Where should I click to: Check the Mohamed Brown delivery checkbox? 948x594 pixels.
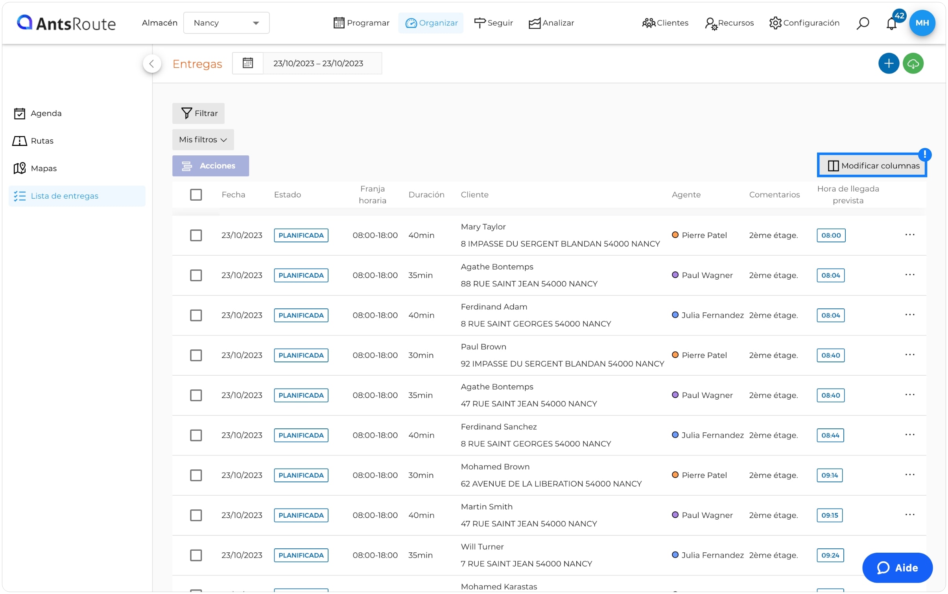(x=196, y=475)
